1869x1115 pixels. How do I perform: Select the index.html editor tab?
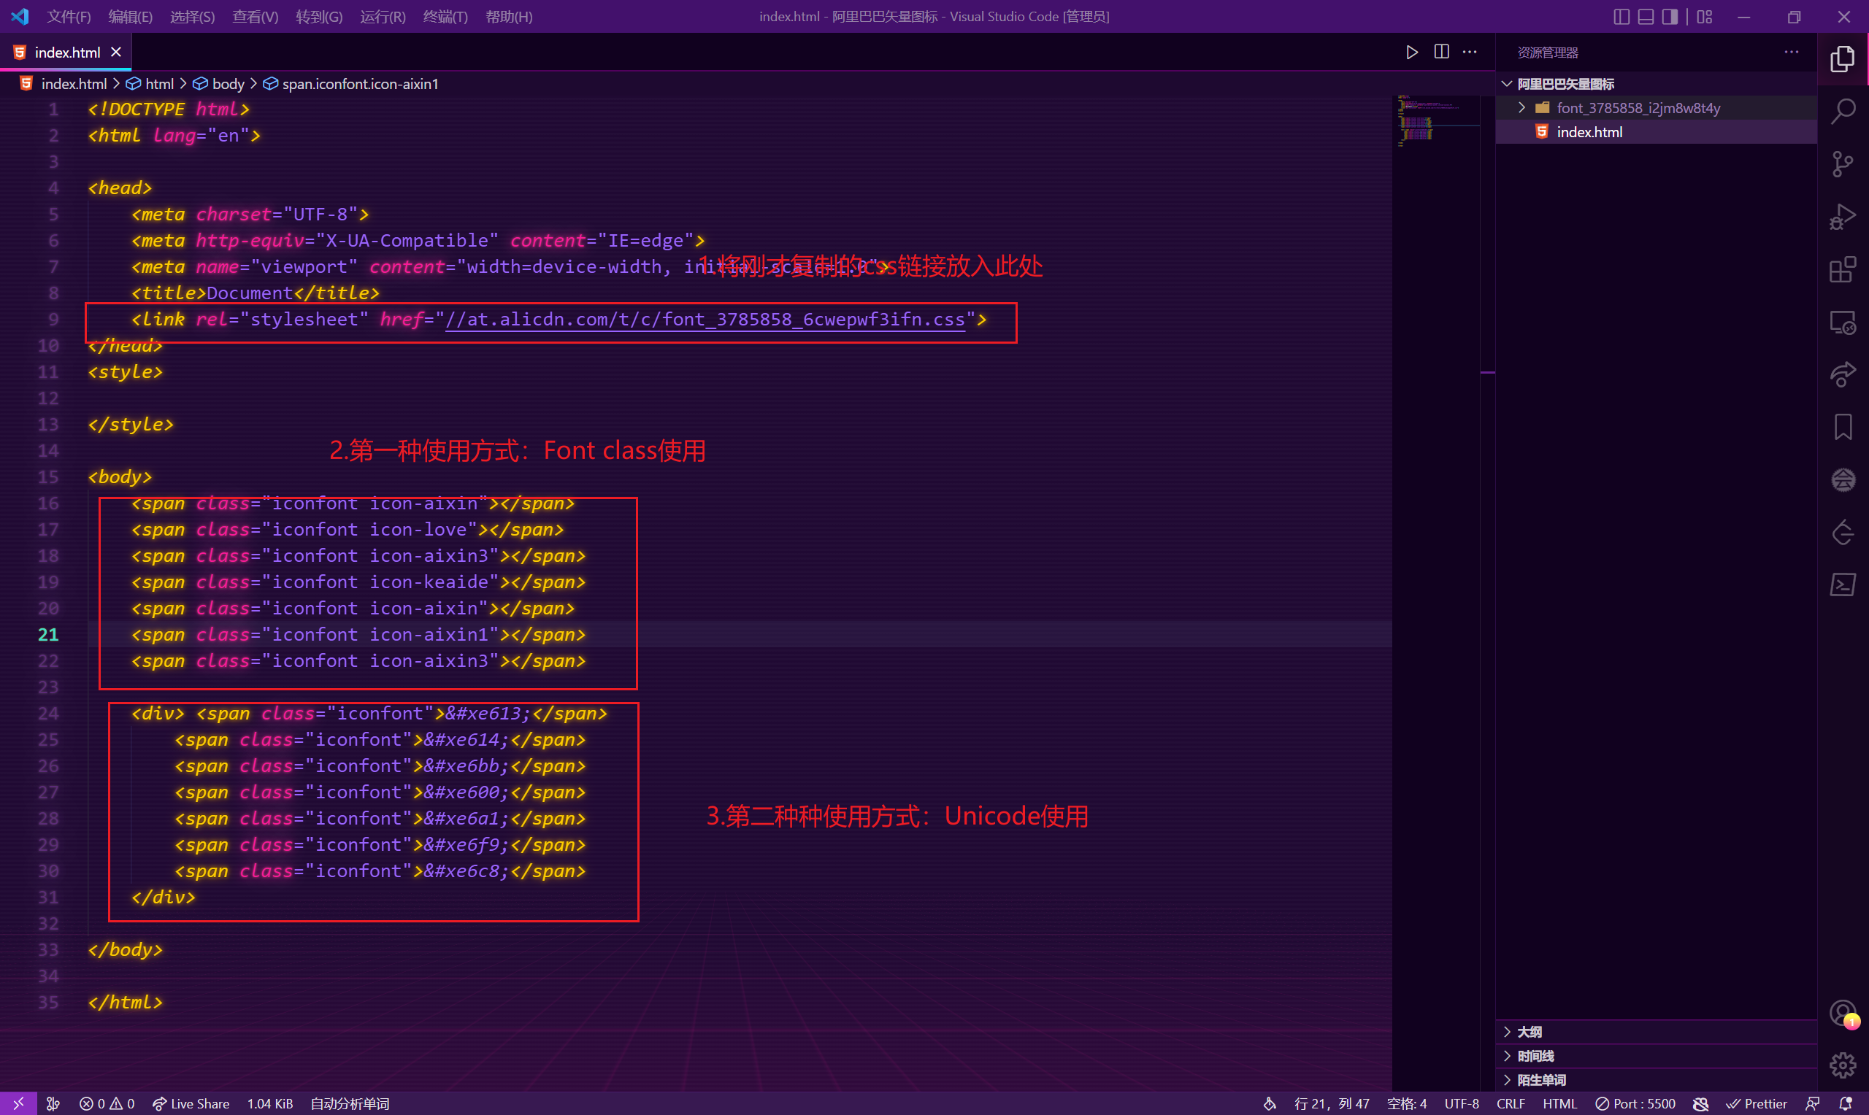point(66,52)
